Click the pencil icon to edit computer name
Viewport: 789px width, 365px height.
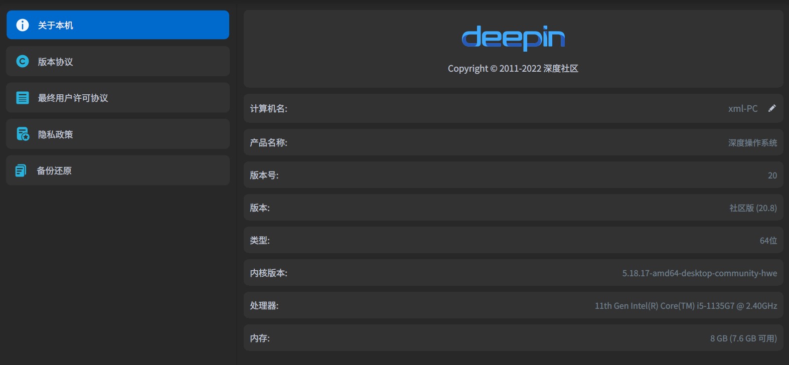point(772,108)
